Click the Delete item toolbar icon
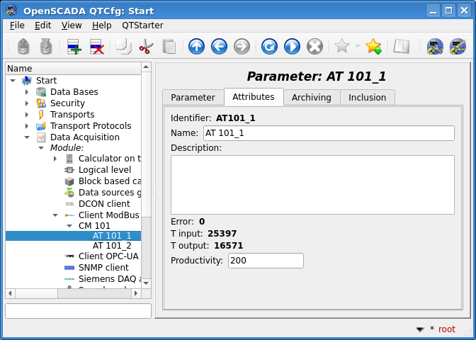The height and width of the screenshot is (340, 476). click(96, 47)
